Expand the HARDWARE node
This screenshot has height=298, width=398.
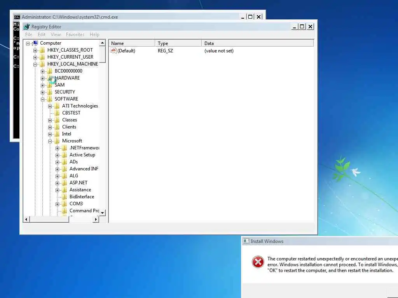42,78
